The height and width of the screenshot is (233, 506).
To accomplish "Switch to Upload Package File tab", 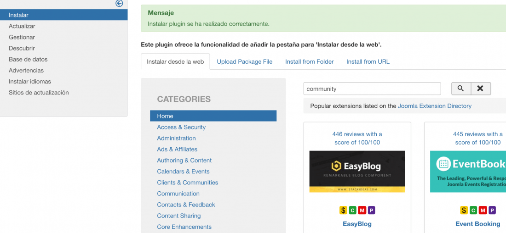I will coord(245,61).
